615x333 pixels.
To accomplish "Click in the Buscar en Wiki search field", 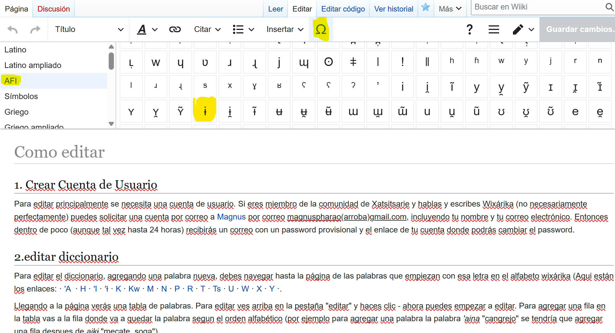I will [536, 7].
